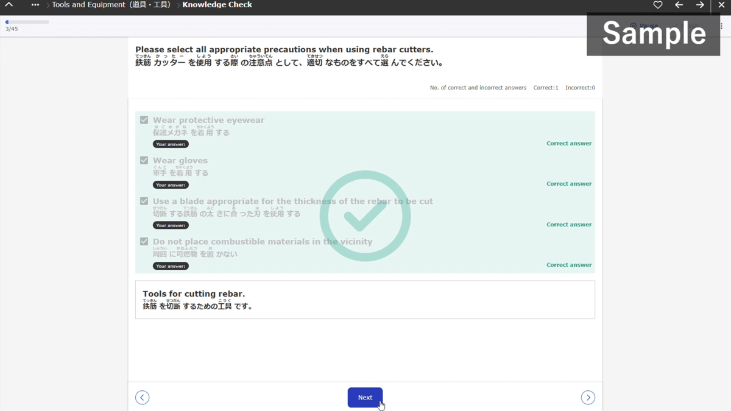Open the breadcrumb ellipsis menu
Image resolution: width=731 pixels, height=411 pixels.
35,5
